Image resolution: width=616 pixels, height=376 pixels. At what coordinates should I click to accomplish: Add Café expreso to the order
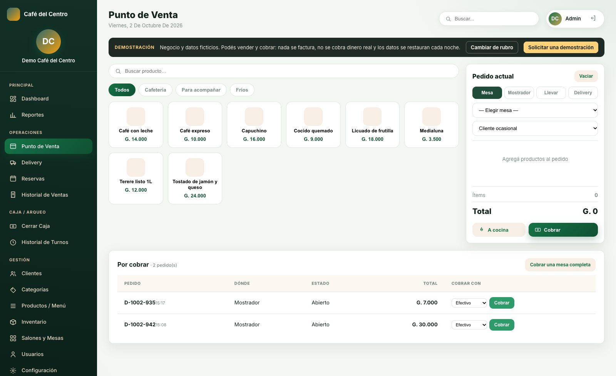click(x=195, y=125)
